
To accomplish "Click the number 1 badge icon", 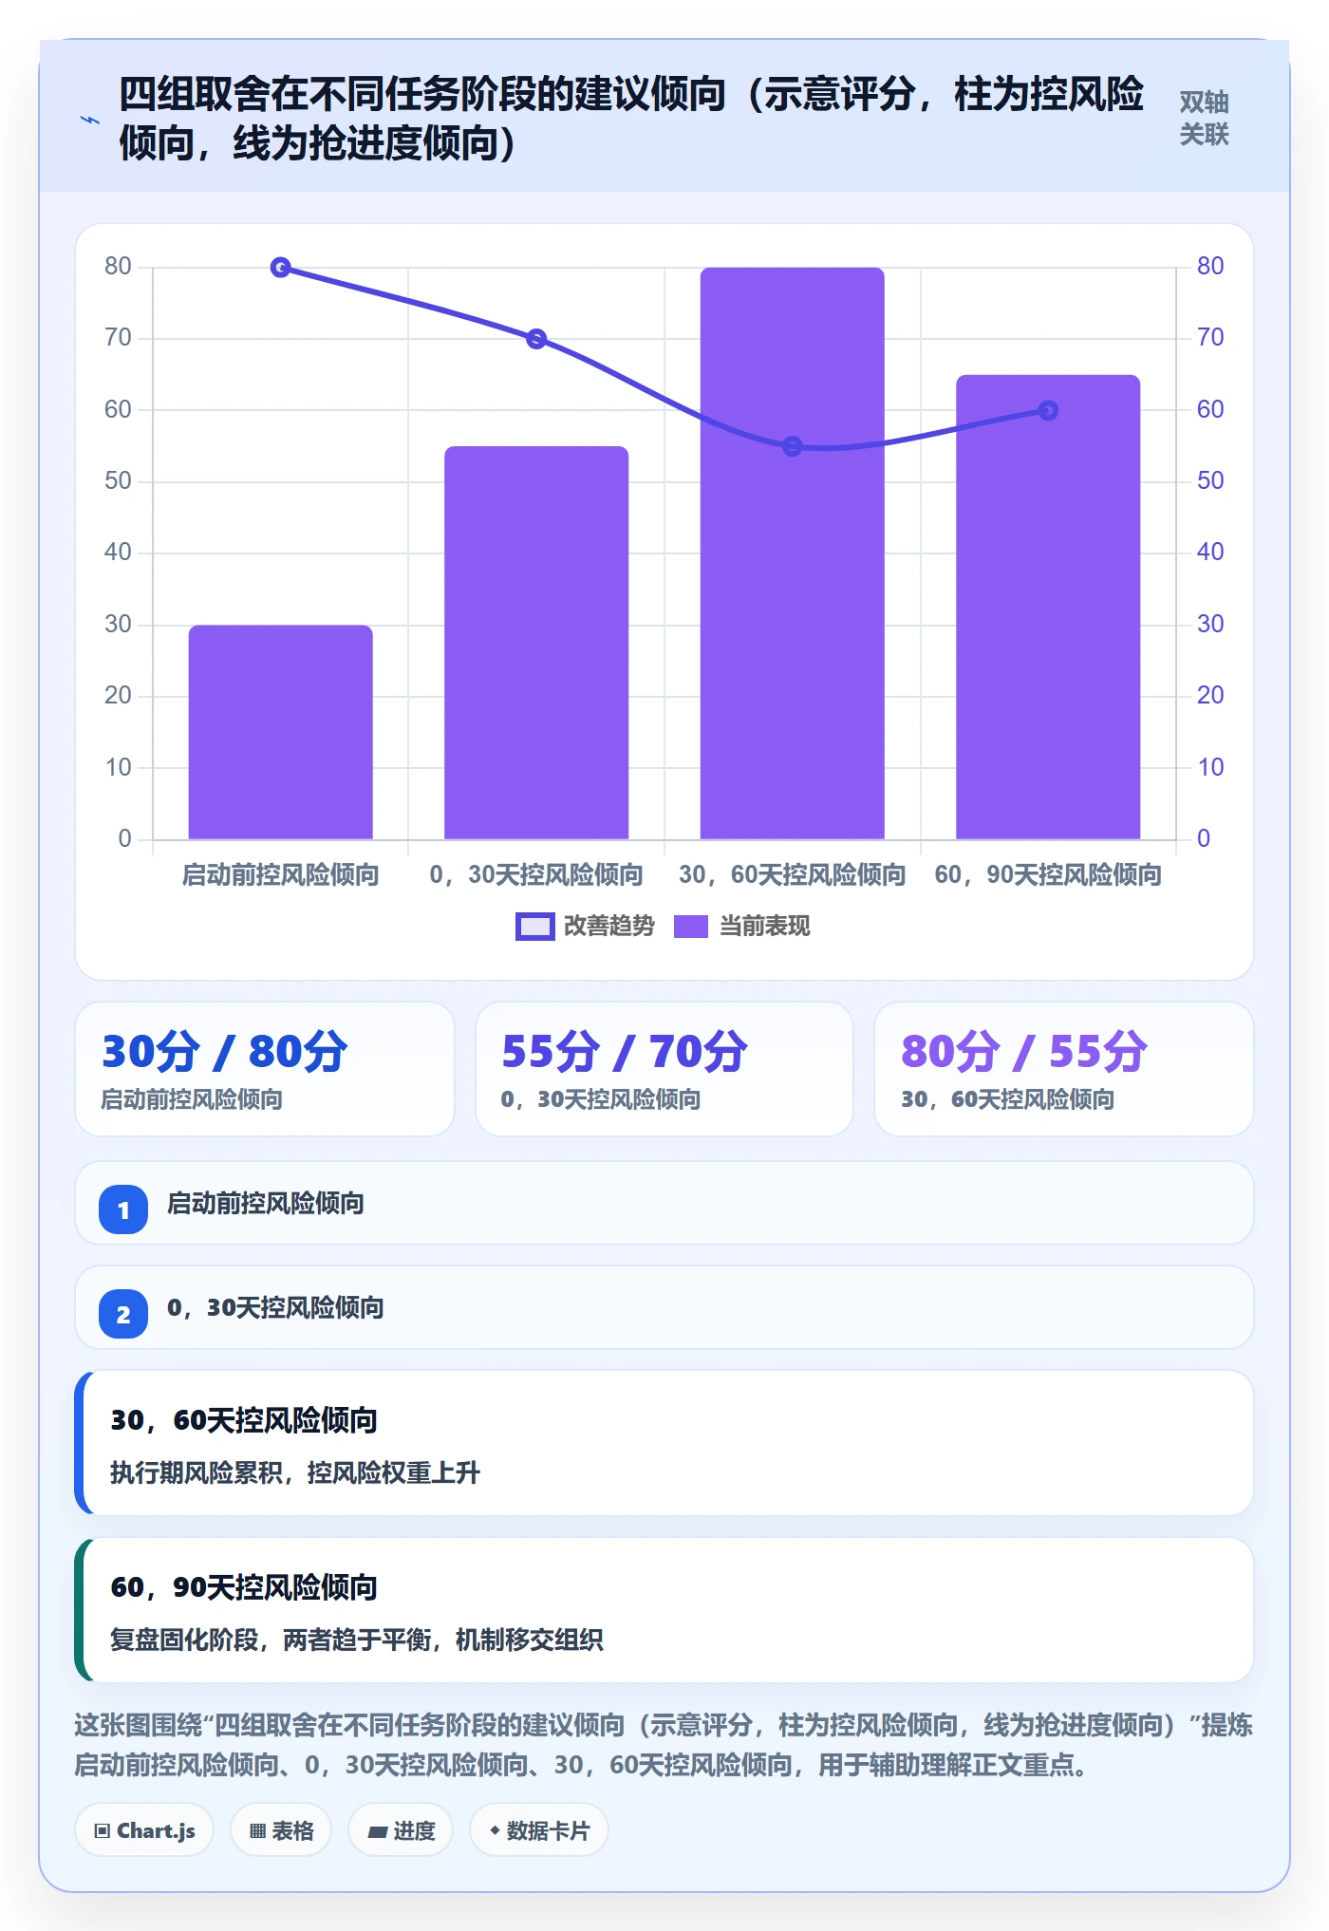I will pos(123,1209).
